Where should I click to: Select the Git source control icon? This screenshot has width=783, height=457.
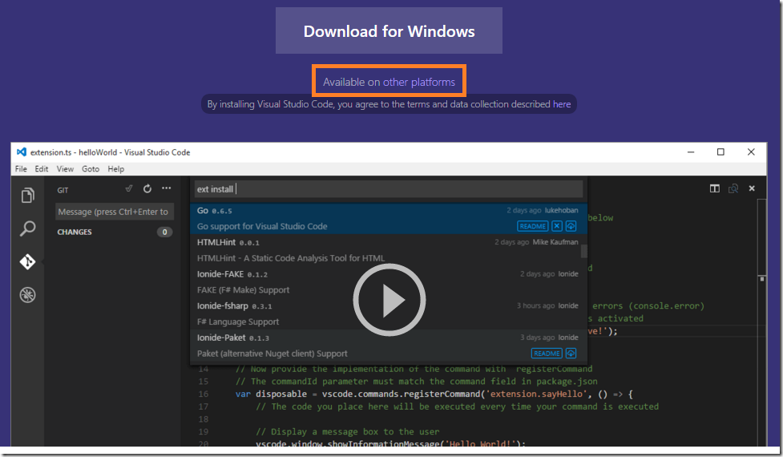(x=27, y=262)
